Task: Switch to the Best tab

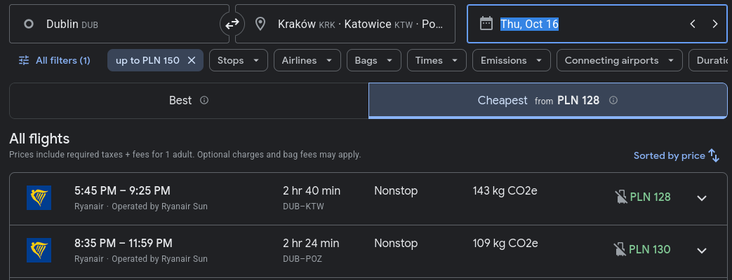Action: click(x=189, y=101)
